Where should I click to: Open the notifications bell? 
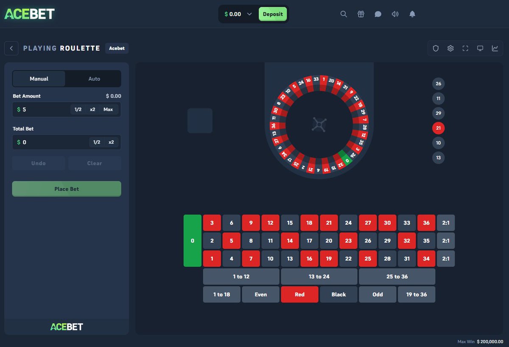412,14
